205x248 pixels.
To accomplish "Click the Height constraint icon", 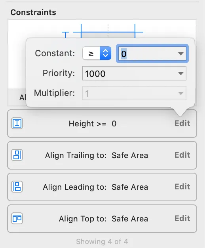I will pos(17,123).
